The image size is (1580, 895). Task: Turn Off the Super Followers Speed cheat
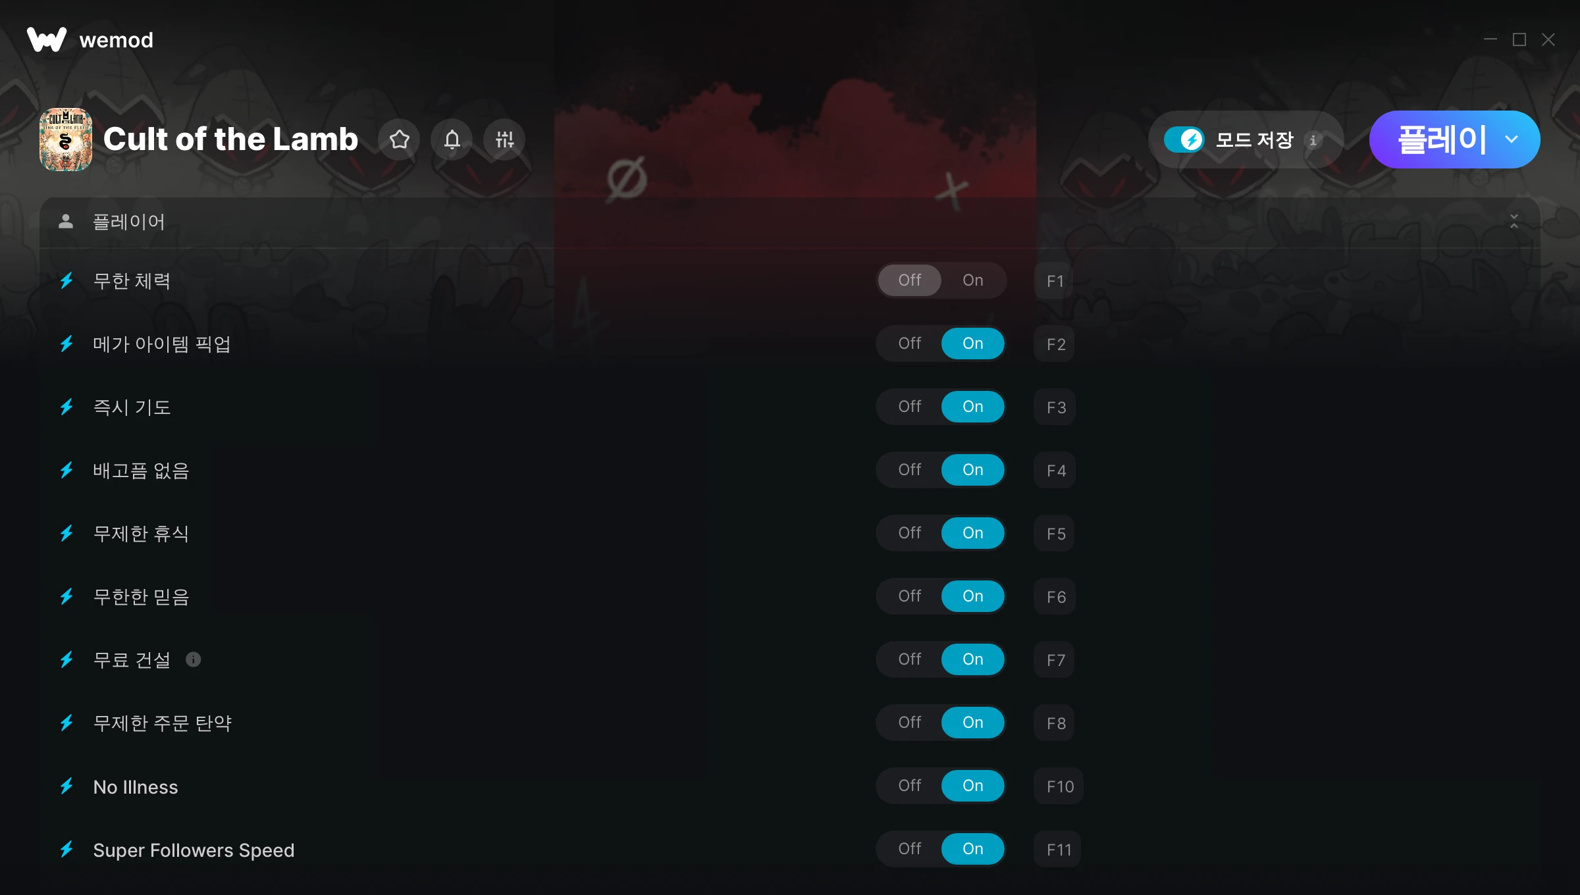(x=909, y=849)
